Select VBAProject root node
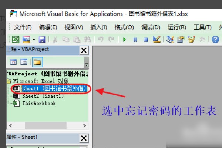Image resolution: width=222 pixels, height=148 pixels. (x=48, y=74)
